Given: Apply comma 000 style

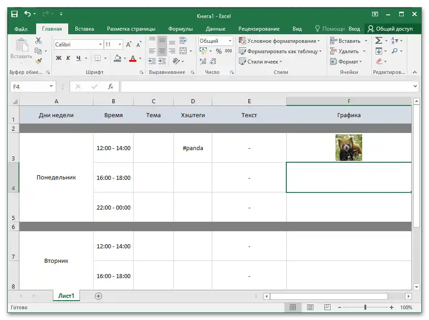Looking at the screenshot, I should click(x=228, y=51).
